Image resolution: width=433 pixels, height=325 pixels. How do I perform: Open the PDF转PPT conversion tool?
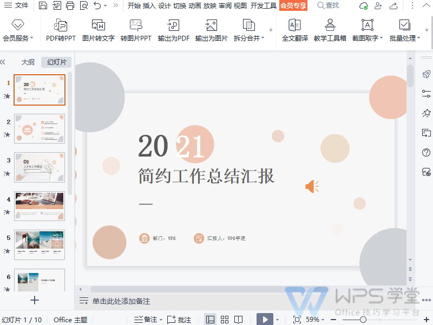pyautogui.click(x=60, y=30)
